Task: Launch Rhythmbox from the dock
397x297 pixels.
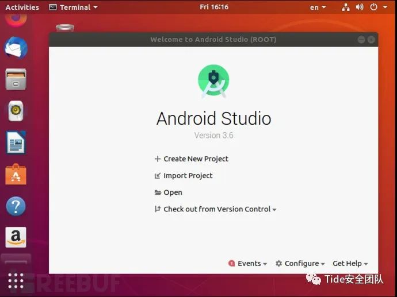Action: pyautogui.click(x=16, y=111)
